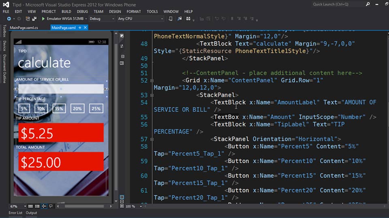Open the 67% designer zoom dropdown
This screenshot has height=218, width=389.
[25, 206]
